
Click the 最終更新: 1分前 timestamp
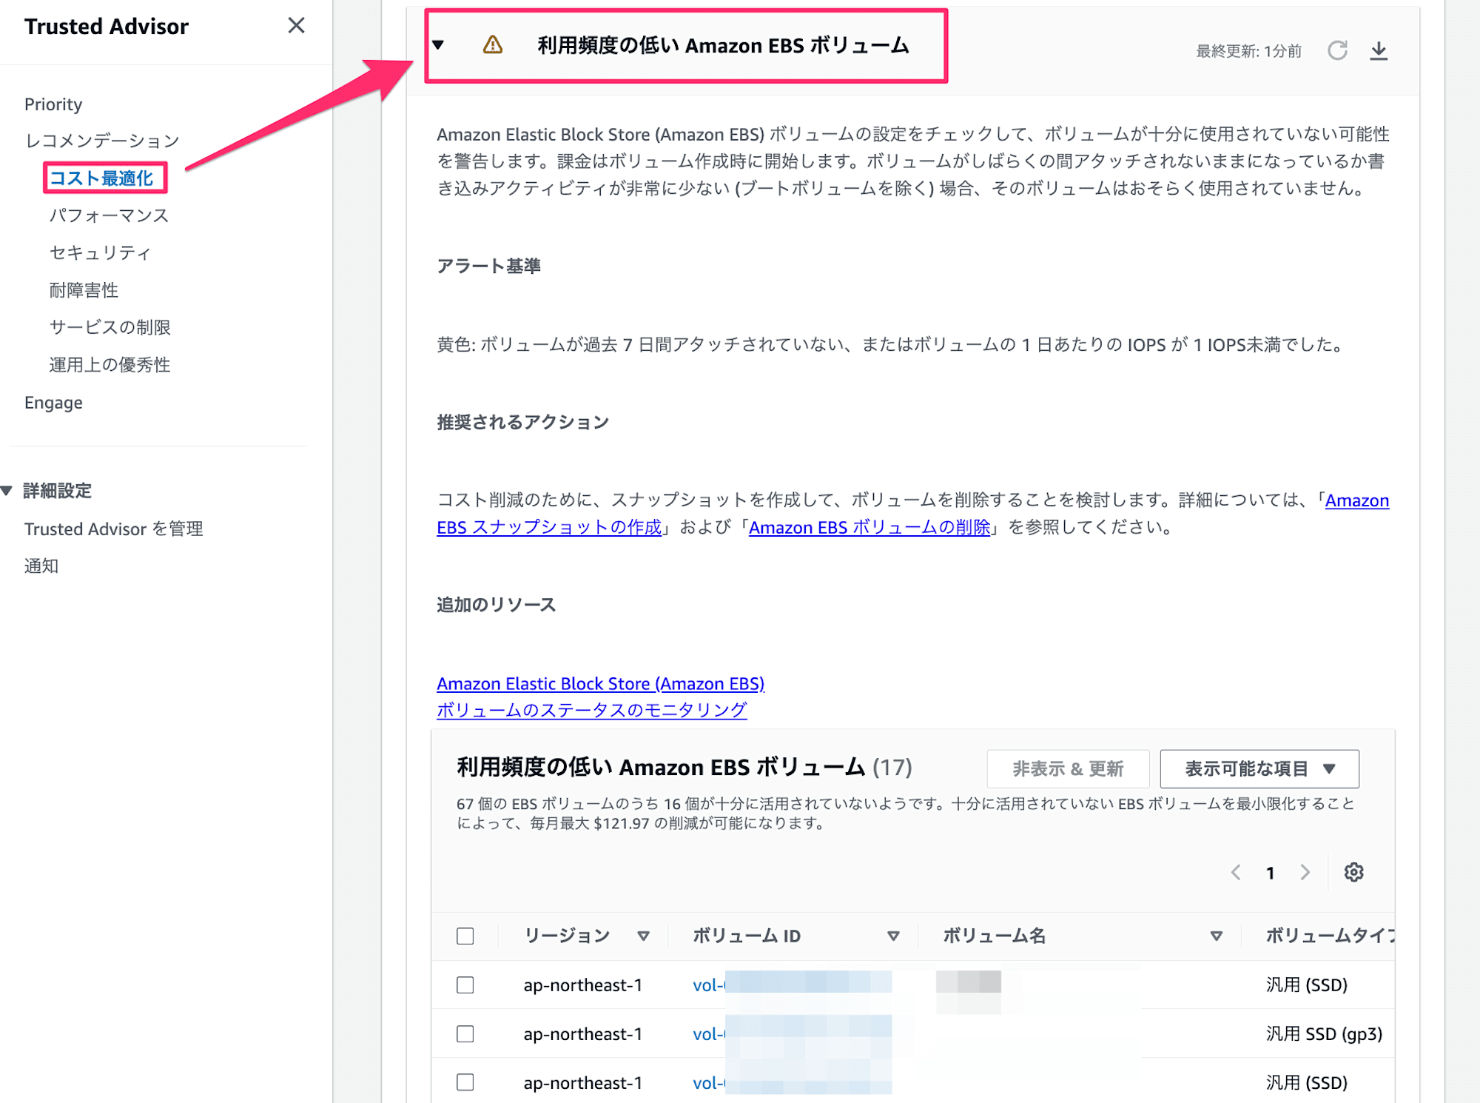(1248, 51)
